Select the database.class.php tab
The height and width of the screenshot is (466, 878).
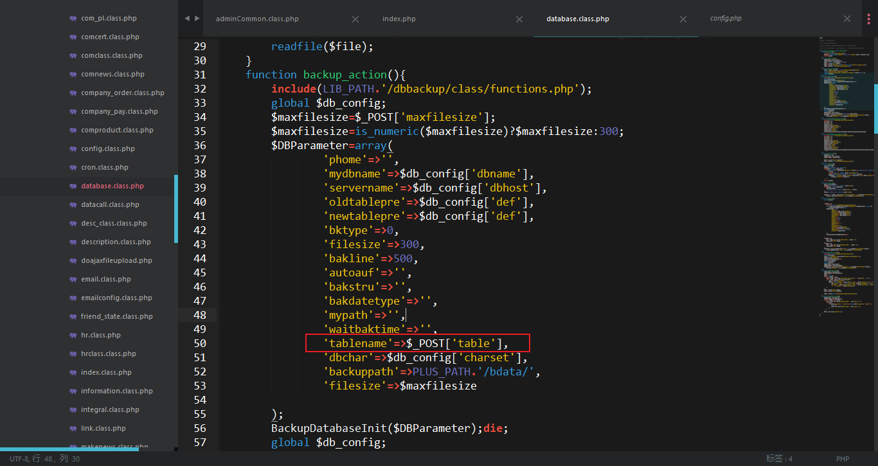point(578,19)
